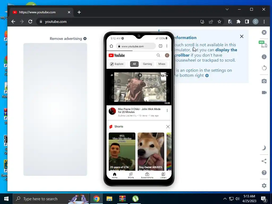The height and width of the screenshot is (204, 272).
Task: Open the YouTube account avatar
Action: point(167,55)
